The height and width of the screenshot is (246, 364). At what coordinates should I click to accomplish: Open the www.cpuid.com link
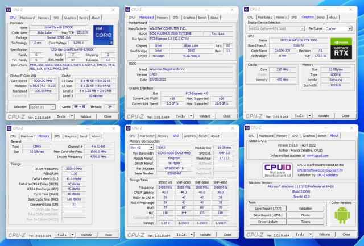pyautogui.click(x=317, y=156)
